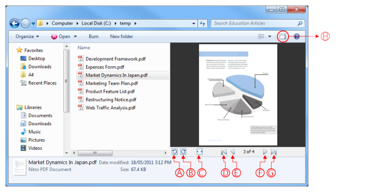
Task: Advance to next page in preview
Action: click(x=265, y=152)
